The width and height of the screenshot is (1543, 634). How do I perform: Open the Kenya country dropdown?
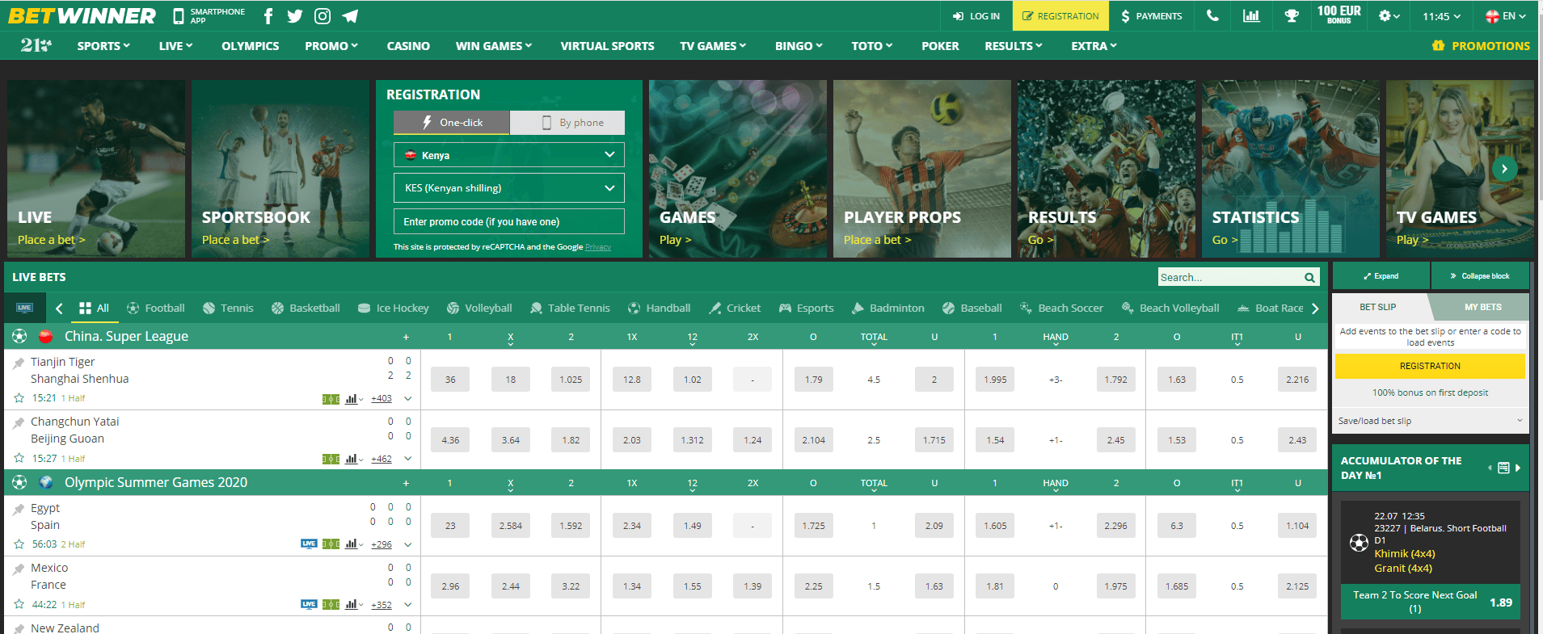point(509,154)
